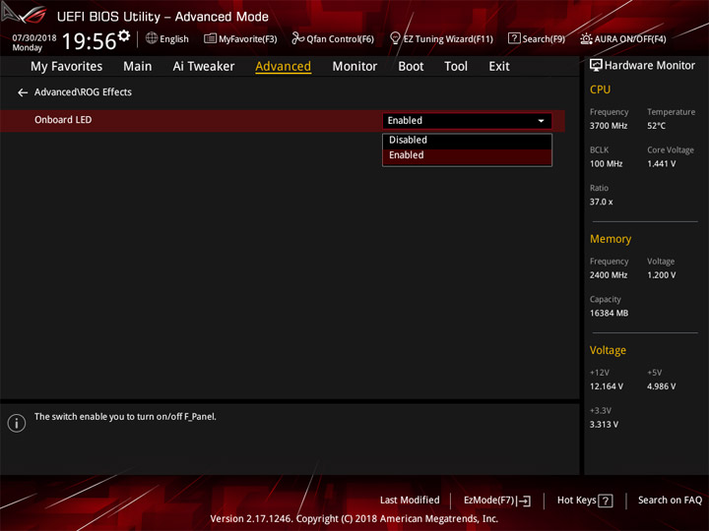This screenshot has height=531, width=709.
Task: Click +3.3V value 3.313 V
Action: tap(604, 425)
